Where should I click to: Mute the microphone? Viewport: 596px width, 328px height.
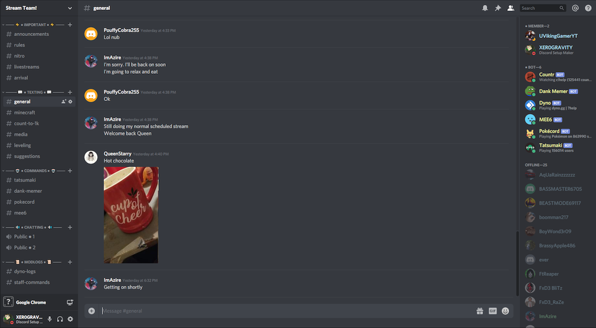(x=50, y=319)
